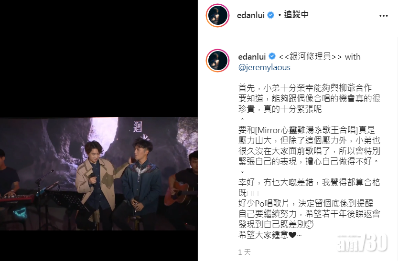Toggle the 追蹤中 following status
This screenshot has width=398, height=261.
click(x=296, y=15)
